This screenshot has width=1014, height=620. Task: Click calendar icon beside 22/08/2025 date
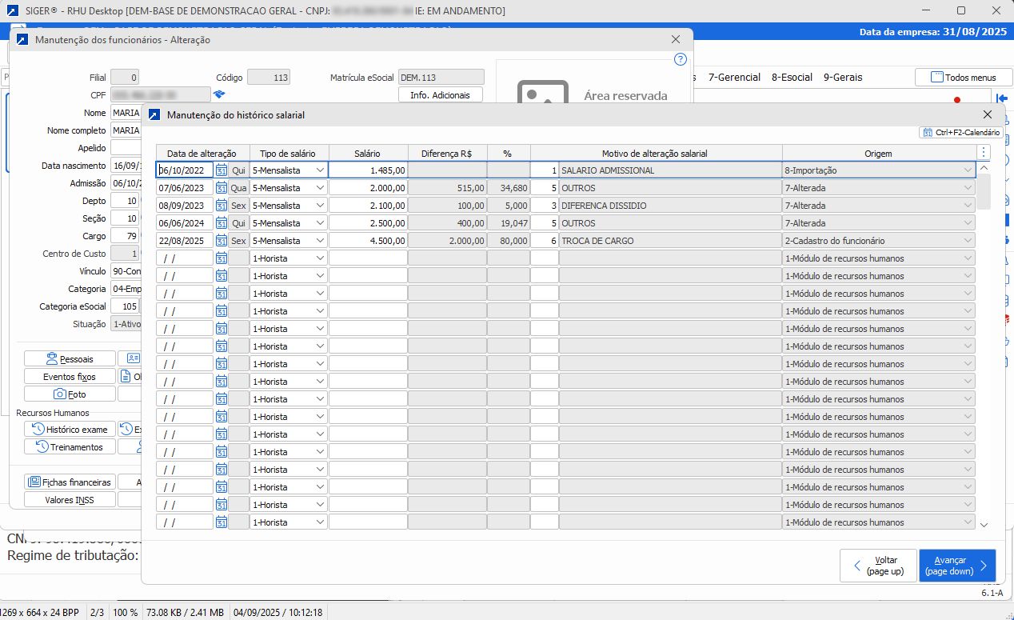coord(222,241)
